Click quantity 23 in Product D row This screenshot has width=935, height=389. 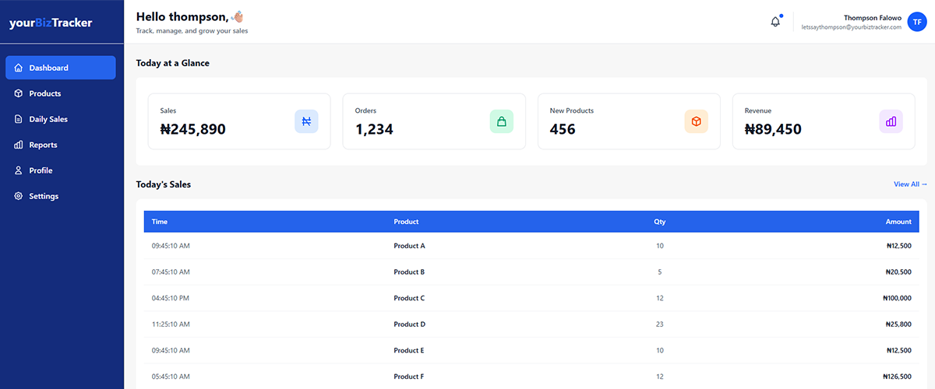[x=660, y=324]
